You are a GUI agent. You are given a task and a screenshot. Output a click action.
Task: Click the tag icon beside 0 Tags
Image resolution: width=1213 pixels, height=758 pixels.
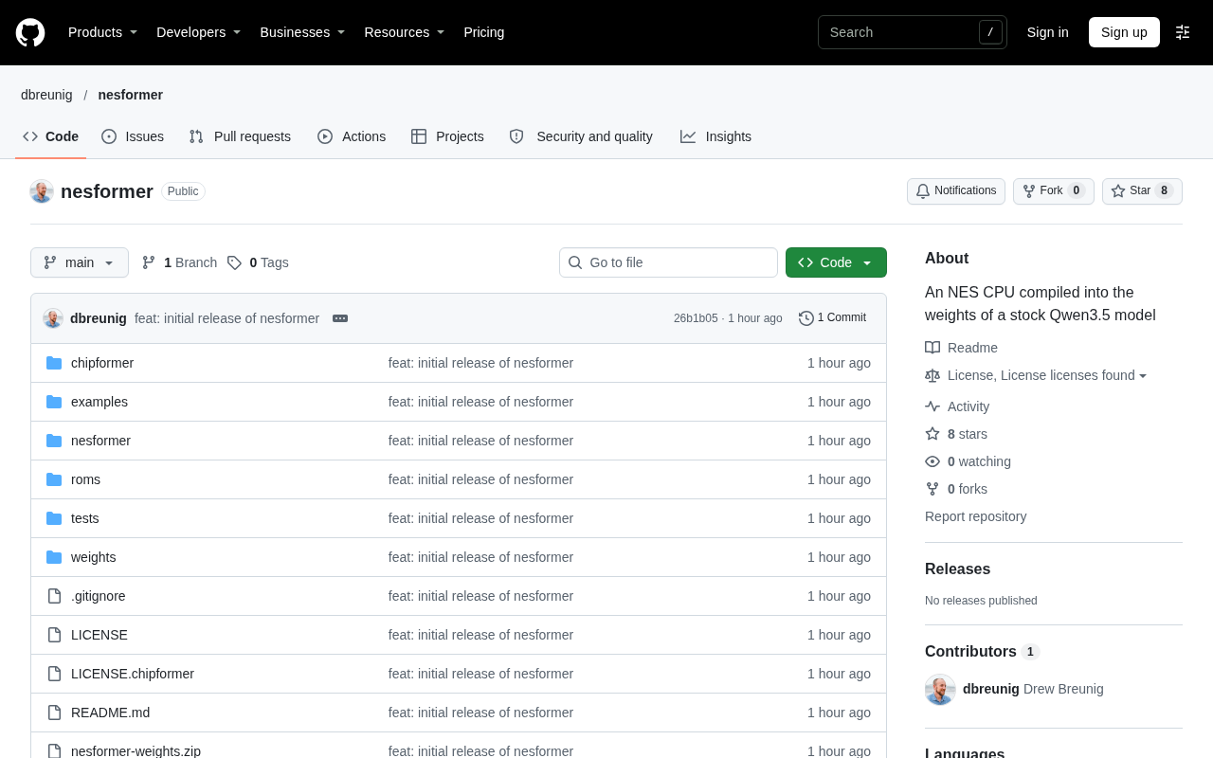coord(234,262)
